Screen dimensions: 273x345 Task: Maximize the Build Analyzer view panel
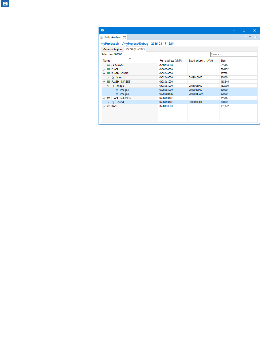[255, 37]
